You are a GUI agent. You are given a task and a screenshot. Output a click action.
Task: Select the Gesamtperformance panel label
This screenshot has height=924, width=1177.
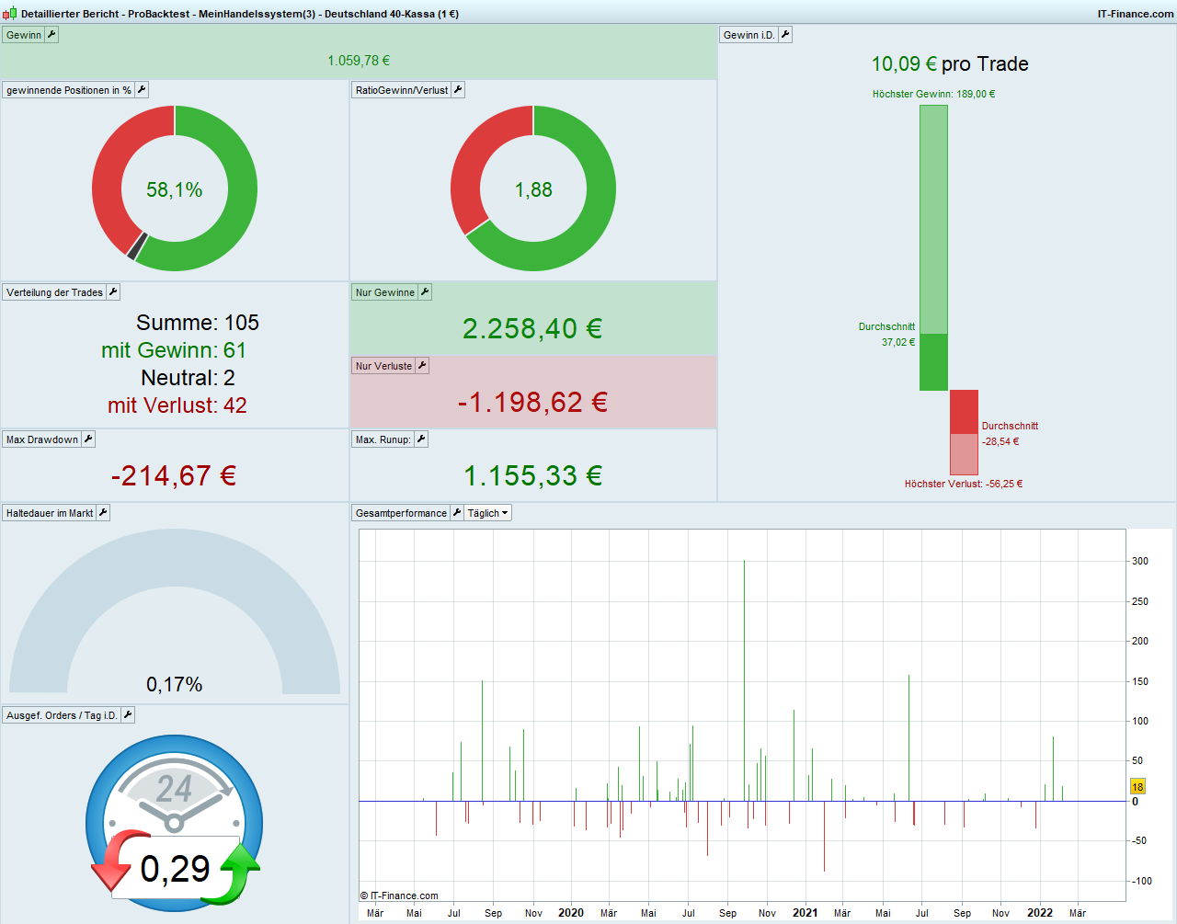tap(401, 513)
